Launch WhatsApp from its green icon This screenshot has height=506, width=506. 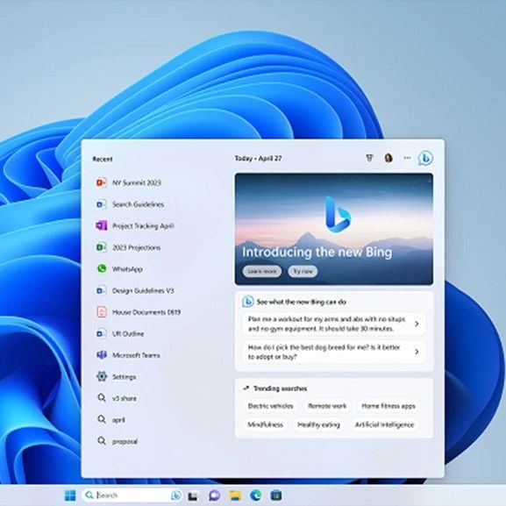click(x=102, y=268)
